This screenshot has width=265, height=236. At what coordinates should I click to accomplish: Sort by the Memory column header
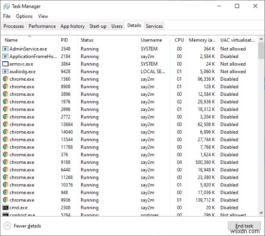tap(202, 40)
